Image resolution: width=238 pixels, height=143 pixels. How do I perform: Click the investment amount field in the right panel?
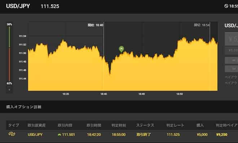pyautogui.click(x=231, y=39)
